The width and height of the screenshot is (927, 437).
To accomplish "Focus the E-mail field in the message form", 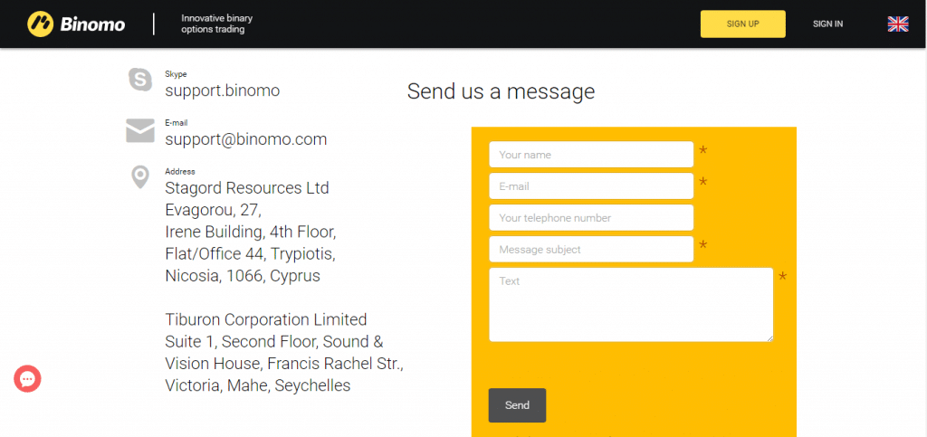I will (x=591, y=186).
